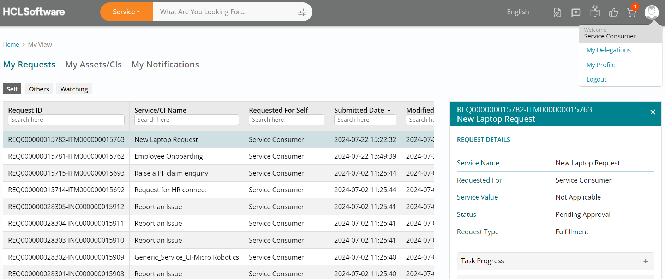Click the thumbs-up feedback icon

tap(613, 13)
